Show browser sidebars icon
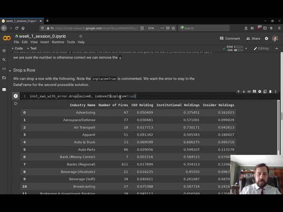283x212 pixels. (265, 28)
